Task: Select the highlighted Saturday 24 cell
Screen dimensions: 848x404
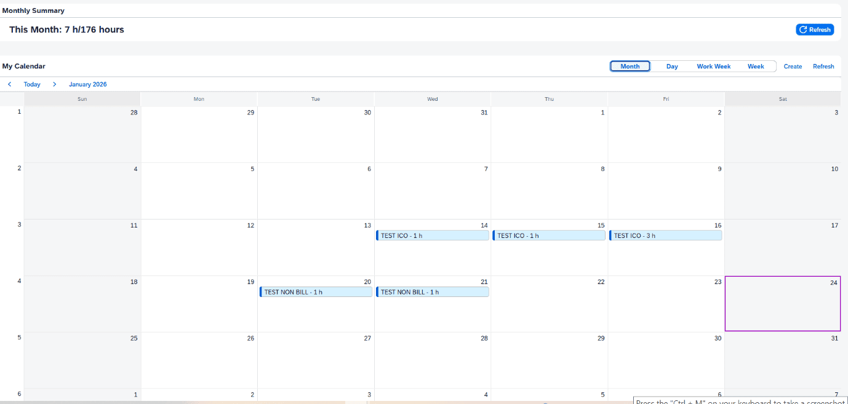Action: pyautogui.click(x=782, y=307)
